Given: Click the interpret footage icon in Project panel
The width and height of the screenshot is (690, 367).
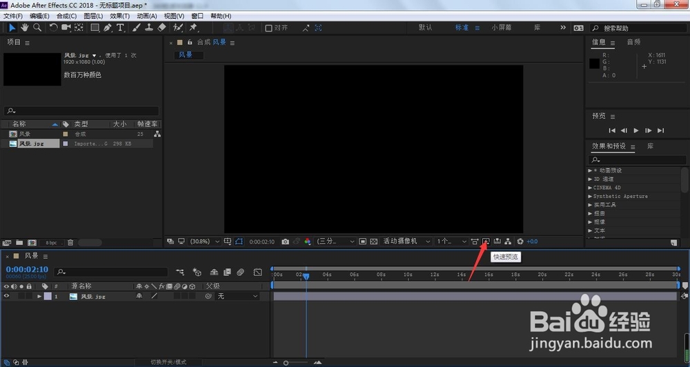Looking at the screenshot, I should pos(7,242).
